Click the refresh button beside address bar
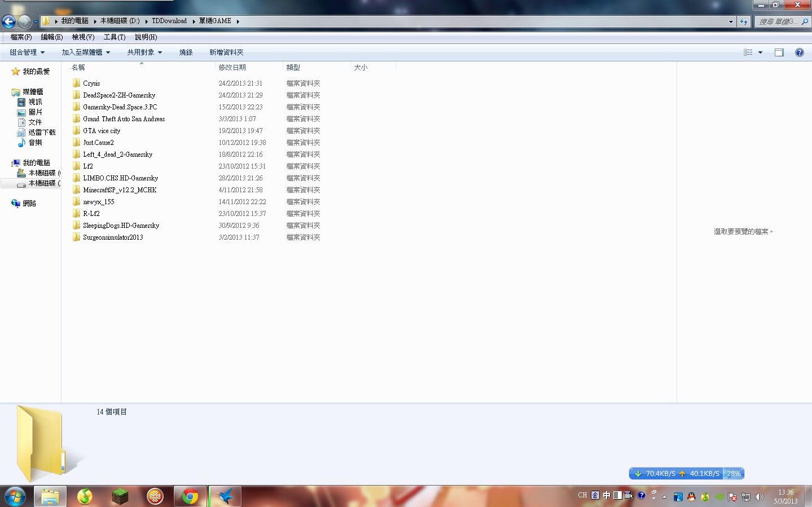The width and height of the screenshot is (812, 507). pyautogui.click(x=744, y=21)
